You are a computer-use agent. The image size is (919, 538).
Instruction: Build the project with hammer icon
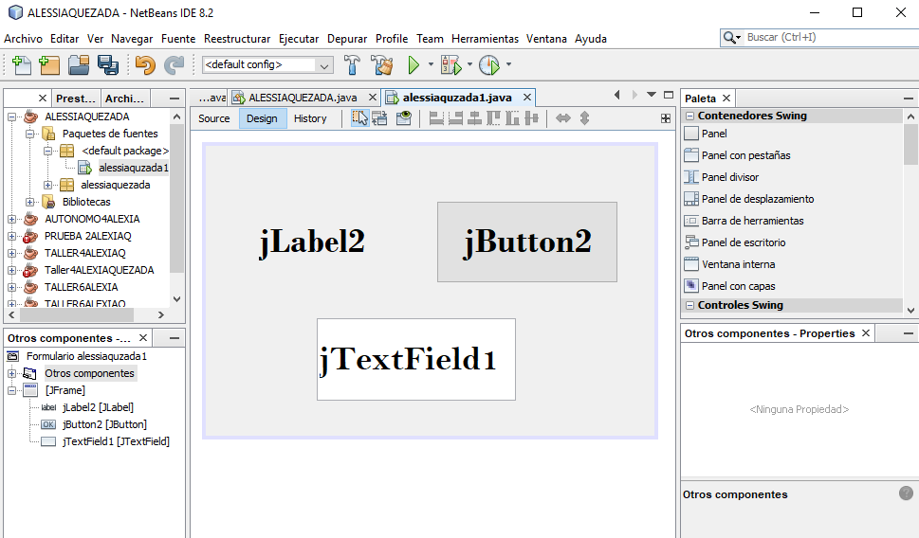pyautogui.click(x=352, y=65)
